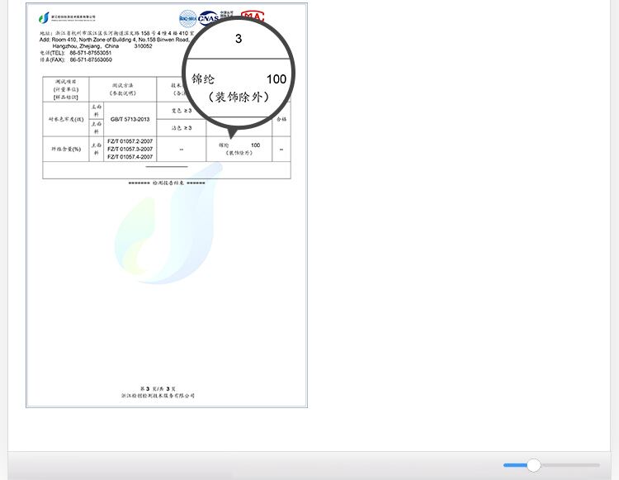619x480 pixels.
Task: Click the round blue ilac-MRA logo
Action: (188, 18)
